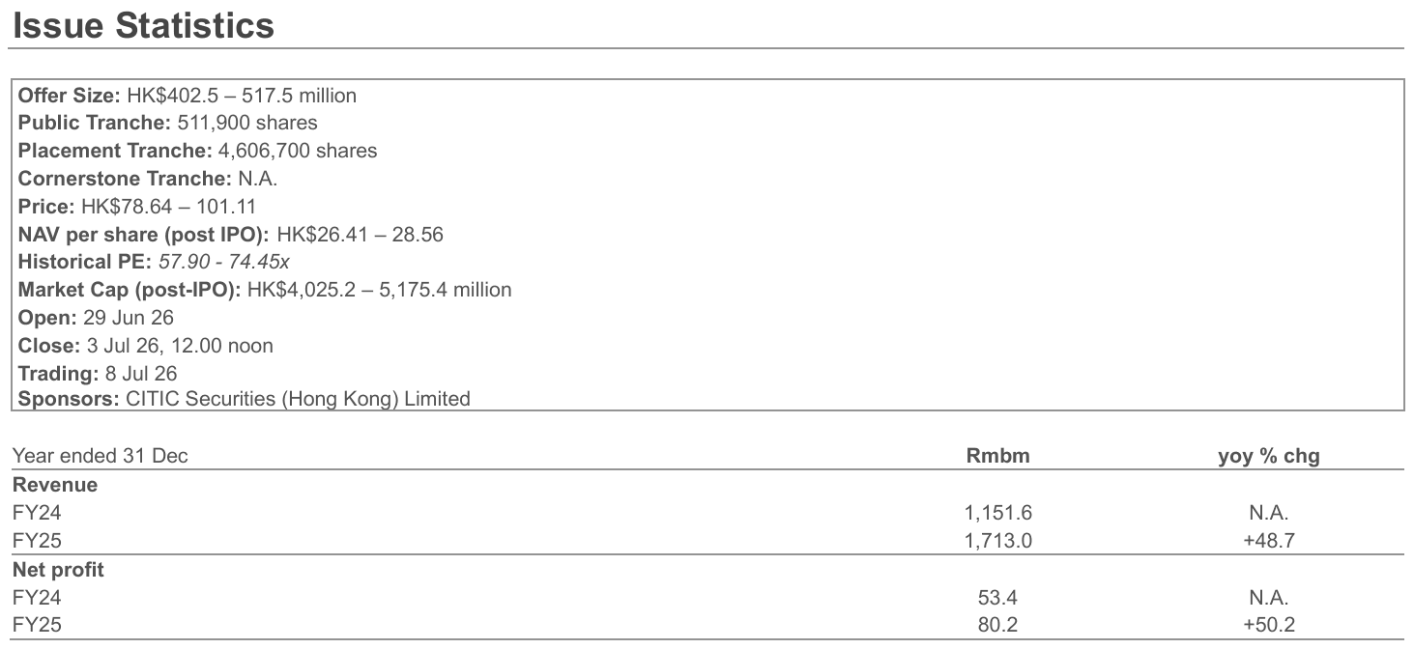Click the Close 3 Jul 26 line
Screen dimensions: 1414x649
coord(146,345)
